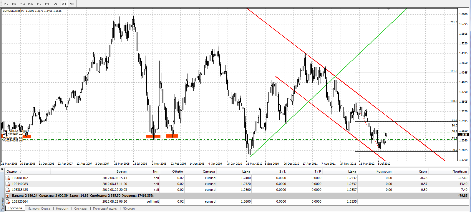Screen dimensions: 471x212
Task: Click the 8 Jul 2012 date axis label
Action: coord(384,163)
